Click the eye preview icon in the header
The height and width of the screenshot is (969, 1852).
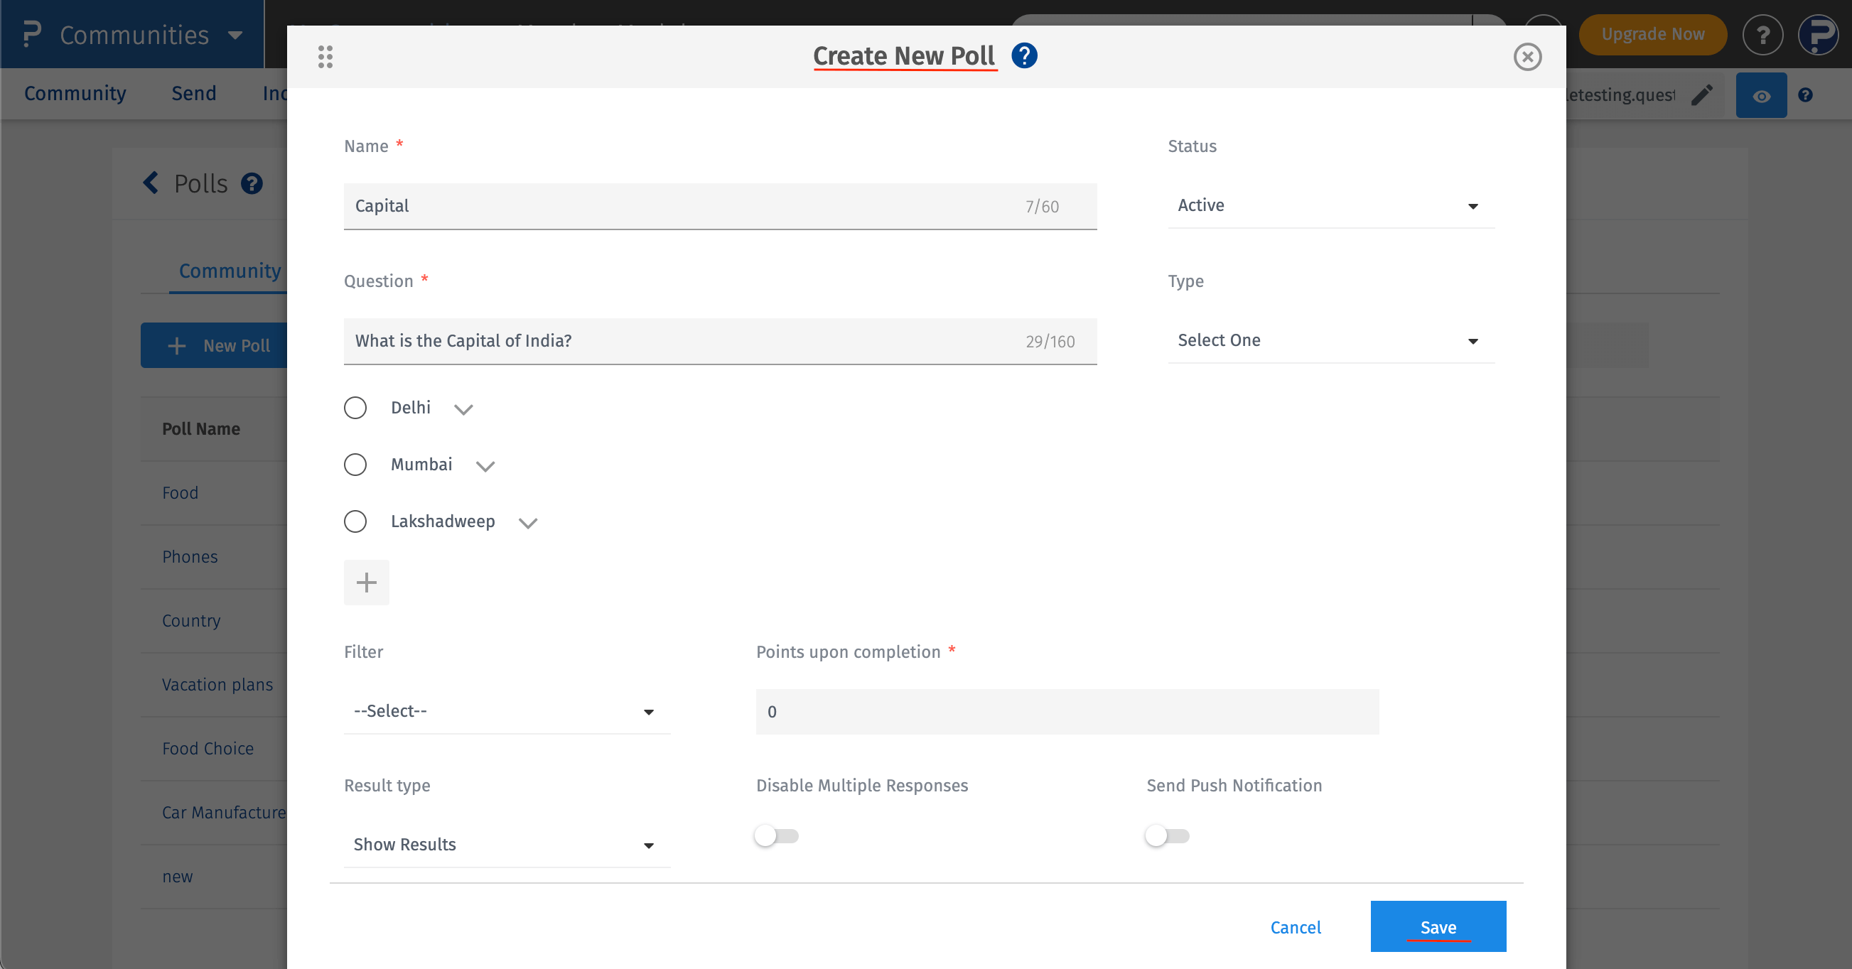pyautogui.click(x=1762, y=95)
